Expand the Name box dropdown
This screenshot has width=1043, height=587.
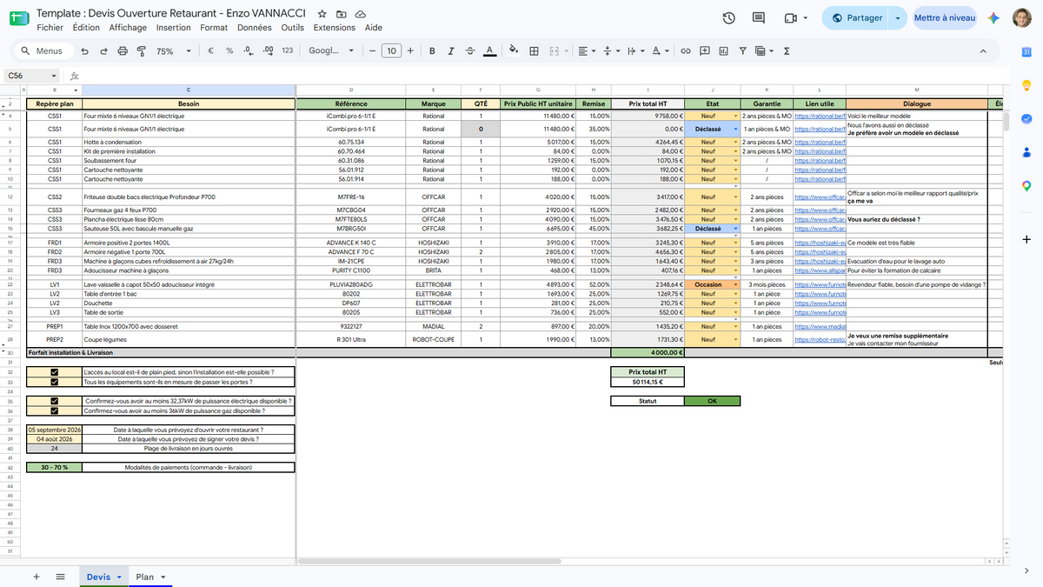pos(54,76)
